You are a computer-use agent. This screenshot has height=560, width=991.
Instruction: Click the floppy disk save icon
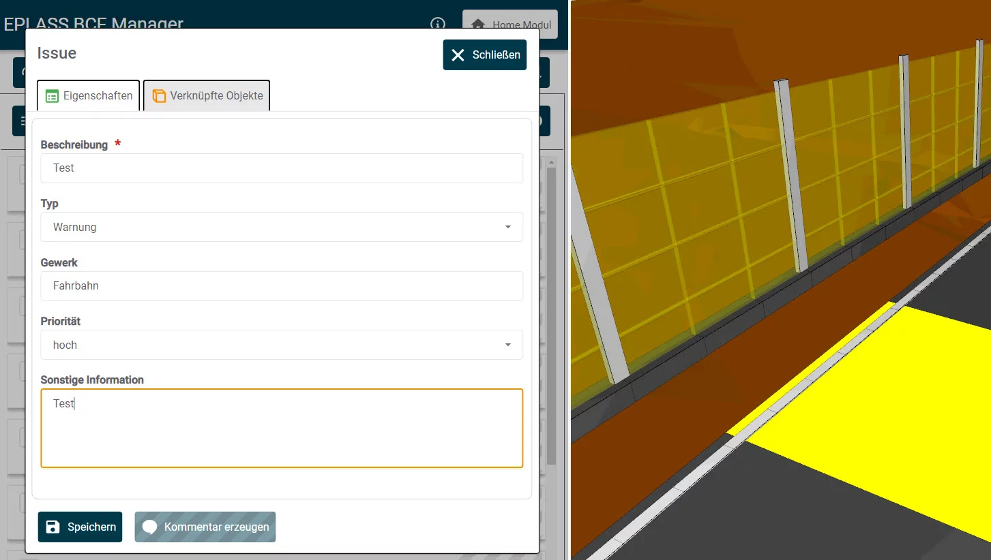(x=53, y=527)
